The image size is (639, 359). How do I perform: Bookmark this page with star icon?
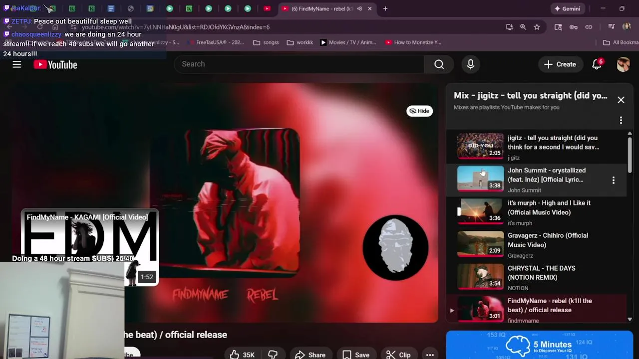tap(537, 27)
